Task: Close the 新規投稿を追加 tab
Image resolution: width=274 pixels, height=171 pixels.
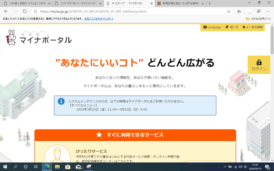Action: (x=203, y=3)
